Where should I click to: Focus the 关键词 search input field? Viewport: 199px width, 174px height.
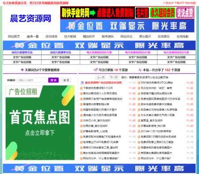point(32,80)
